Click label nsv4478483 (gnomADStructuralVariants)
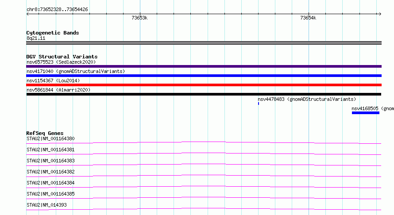 point(307,99)
